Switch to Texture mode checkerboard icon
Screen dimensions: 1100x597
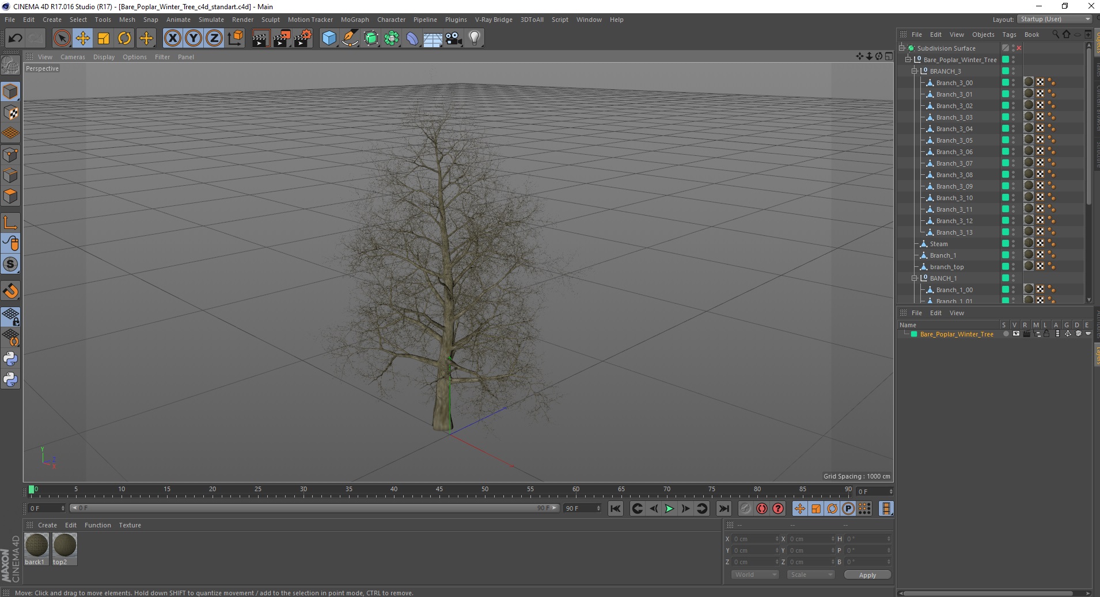[x=10, y=113]
